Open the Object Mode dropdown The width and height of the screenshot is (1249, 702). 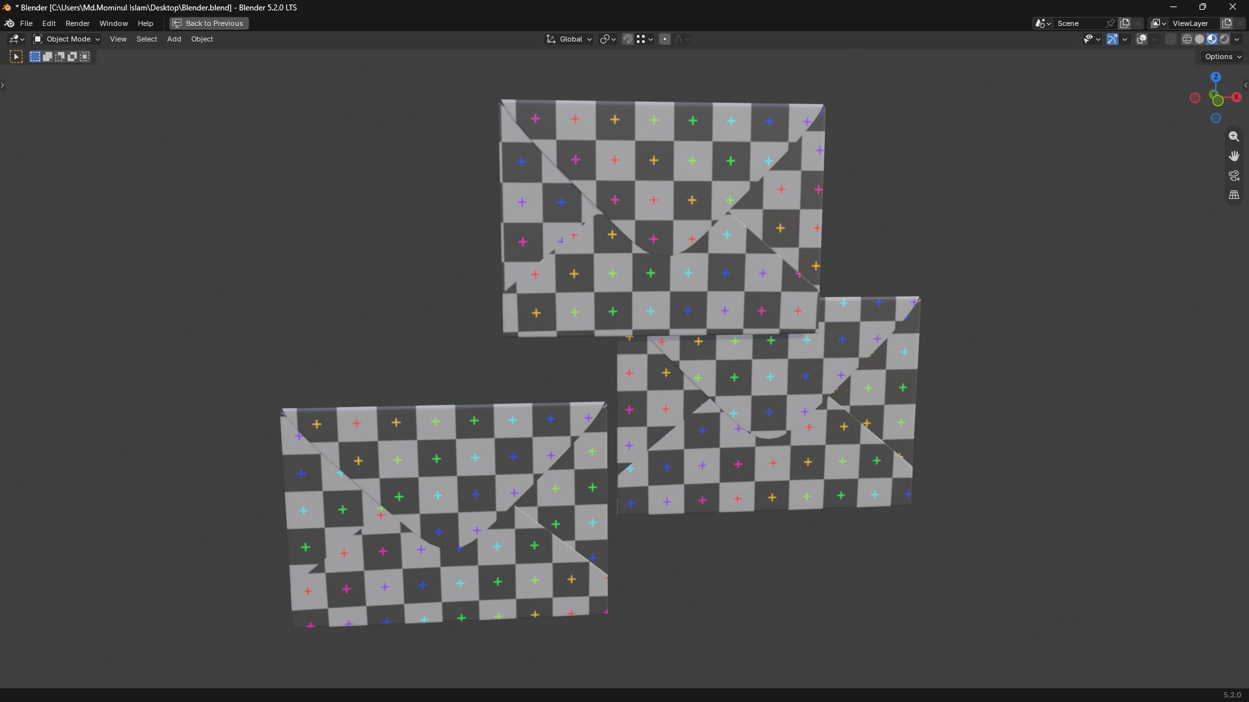(67, 40)
